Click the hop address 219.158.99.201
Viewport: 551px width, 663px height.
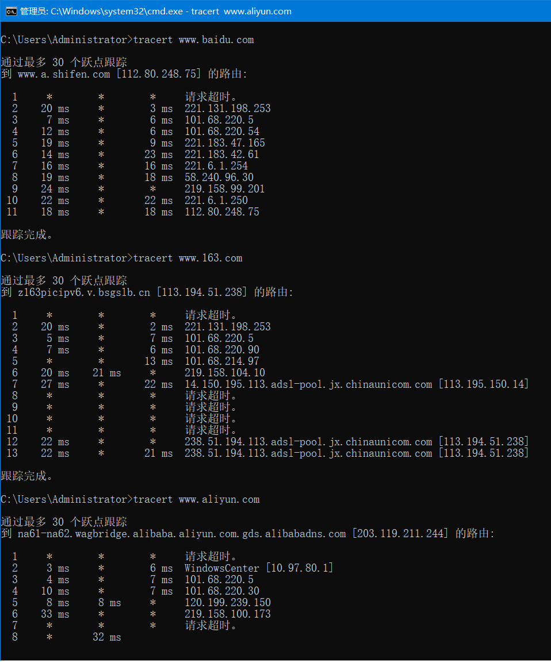tap(225, 189)
